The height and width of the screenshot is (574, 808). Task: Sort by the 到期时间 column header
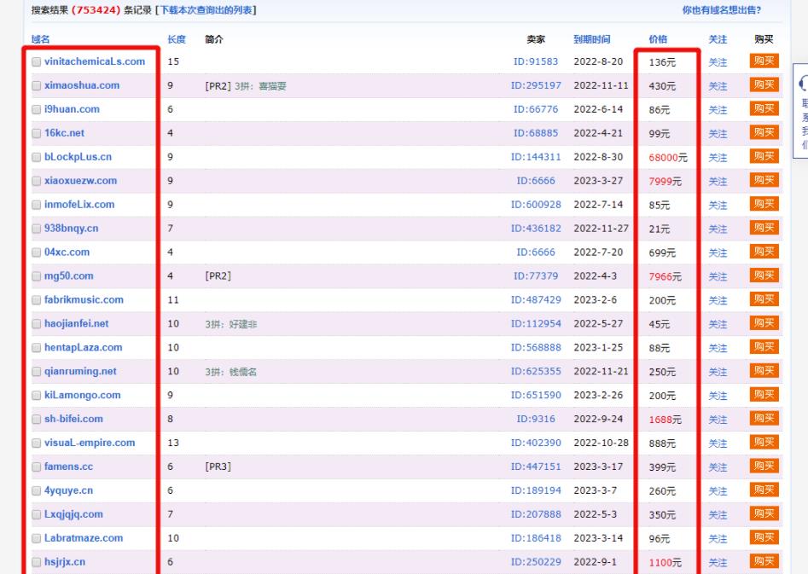(591, 39)
